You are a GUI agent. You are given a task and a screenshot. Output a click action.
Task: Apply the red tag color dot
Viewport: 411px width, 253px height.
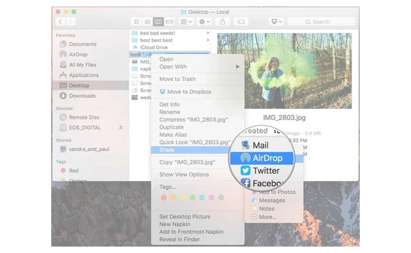164,198
